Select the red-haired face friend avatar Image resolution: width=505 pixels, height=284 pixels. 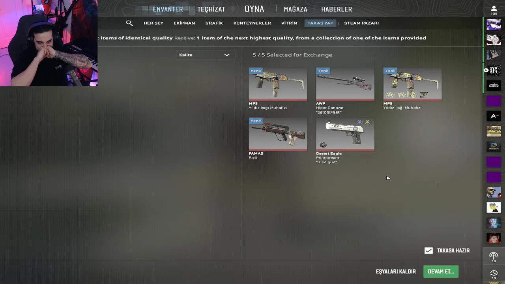[494, 238]
